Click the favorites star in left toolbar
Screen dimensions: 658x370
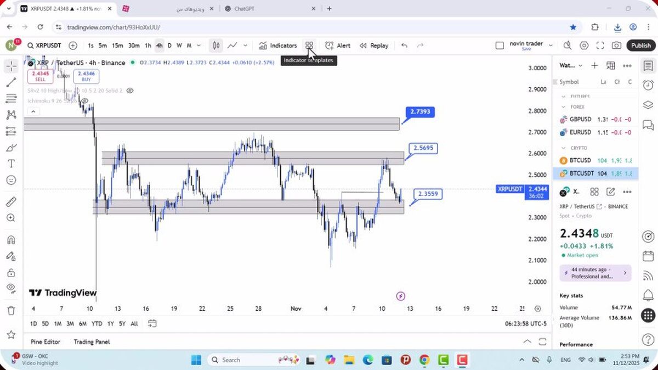[11, 334]
